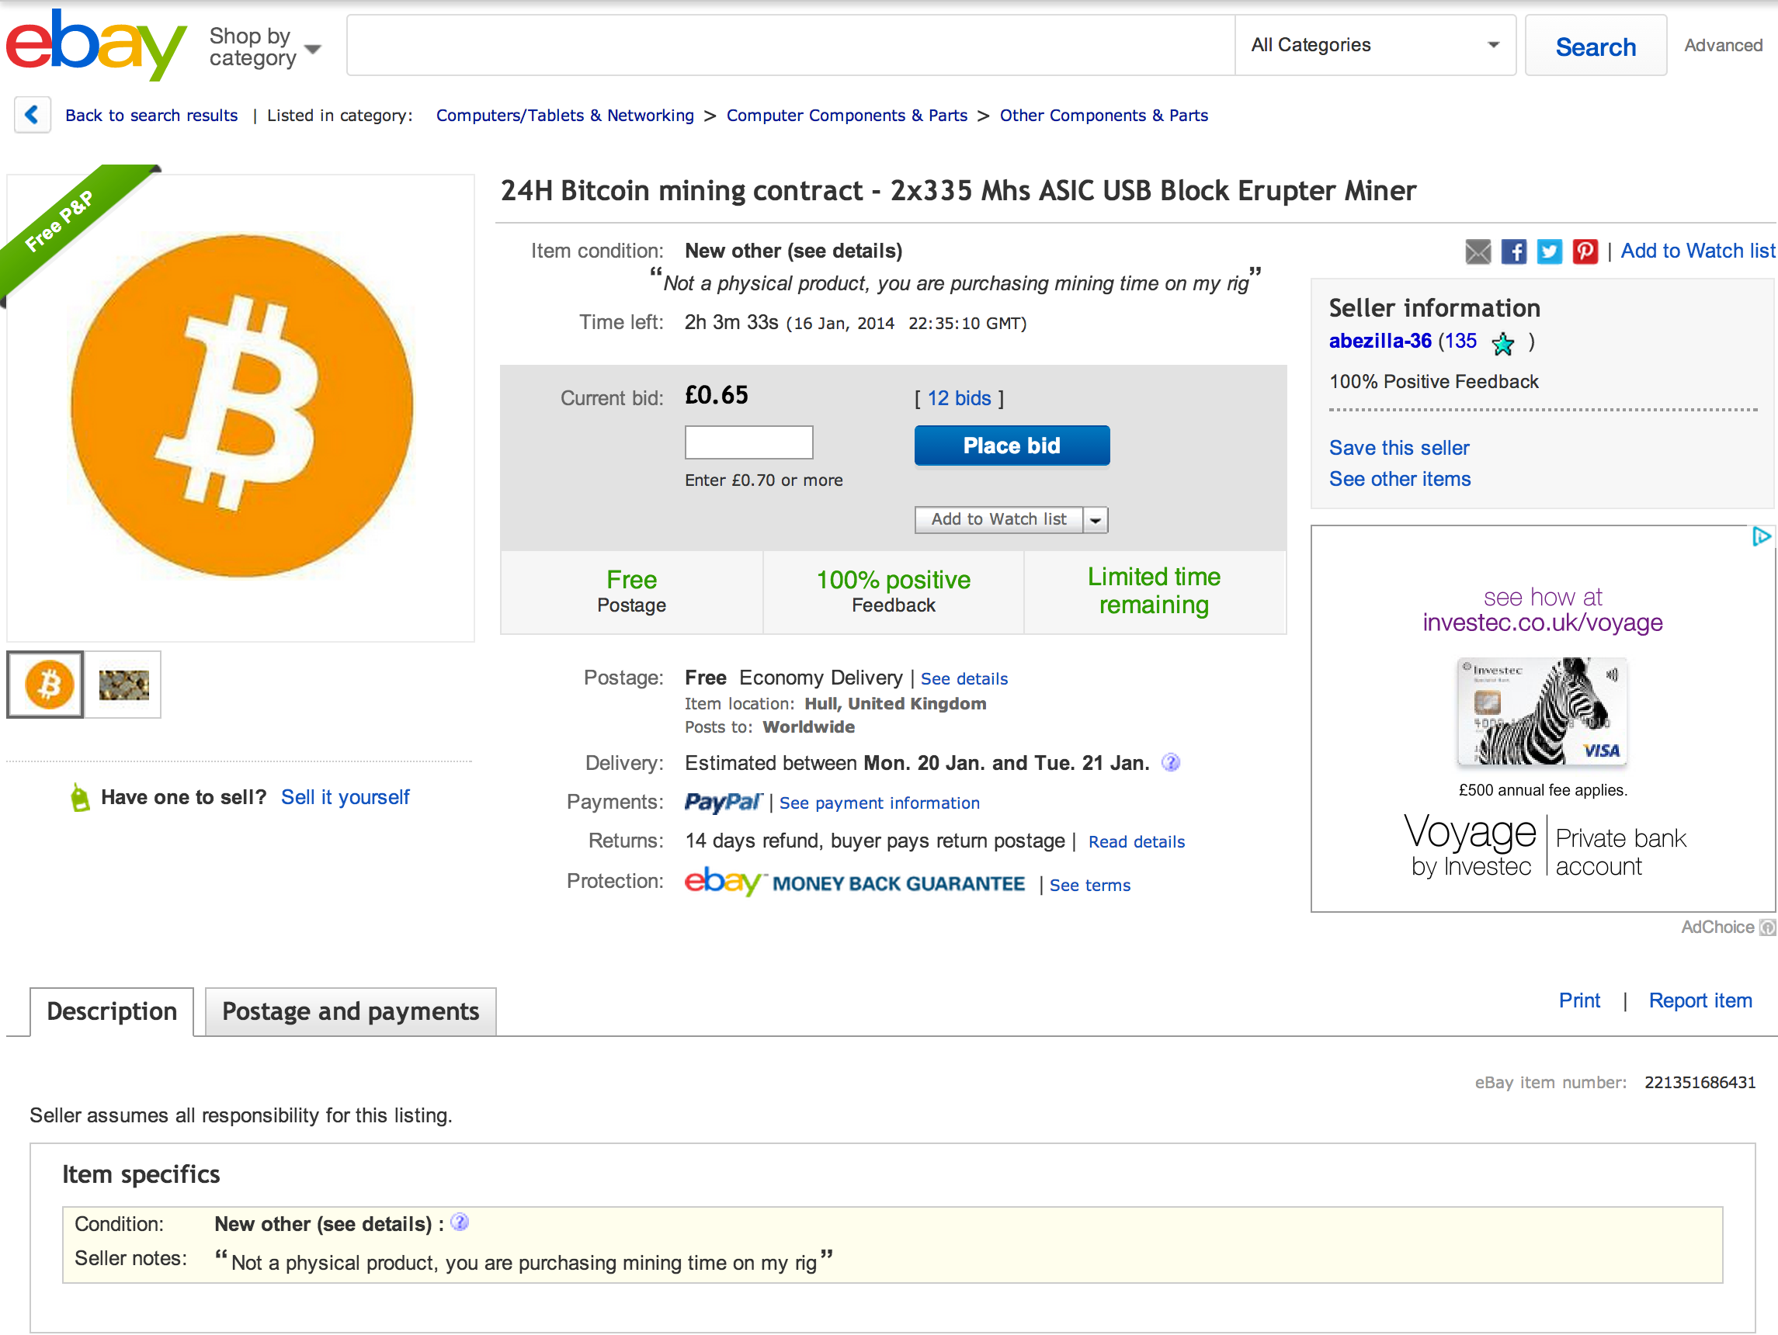1778x1335 pixels.
Task: Click the AdChoice label icon below ad
Action: (1767, 928)
